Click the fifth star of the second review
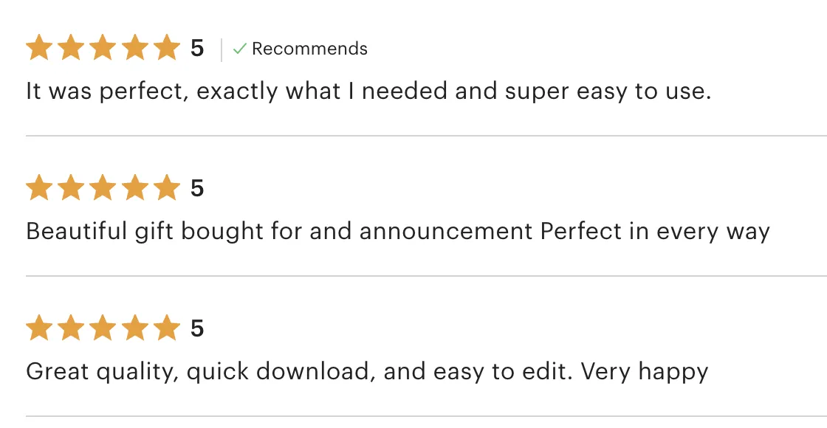The image size is (827, 428). tap(167, 187)
